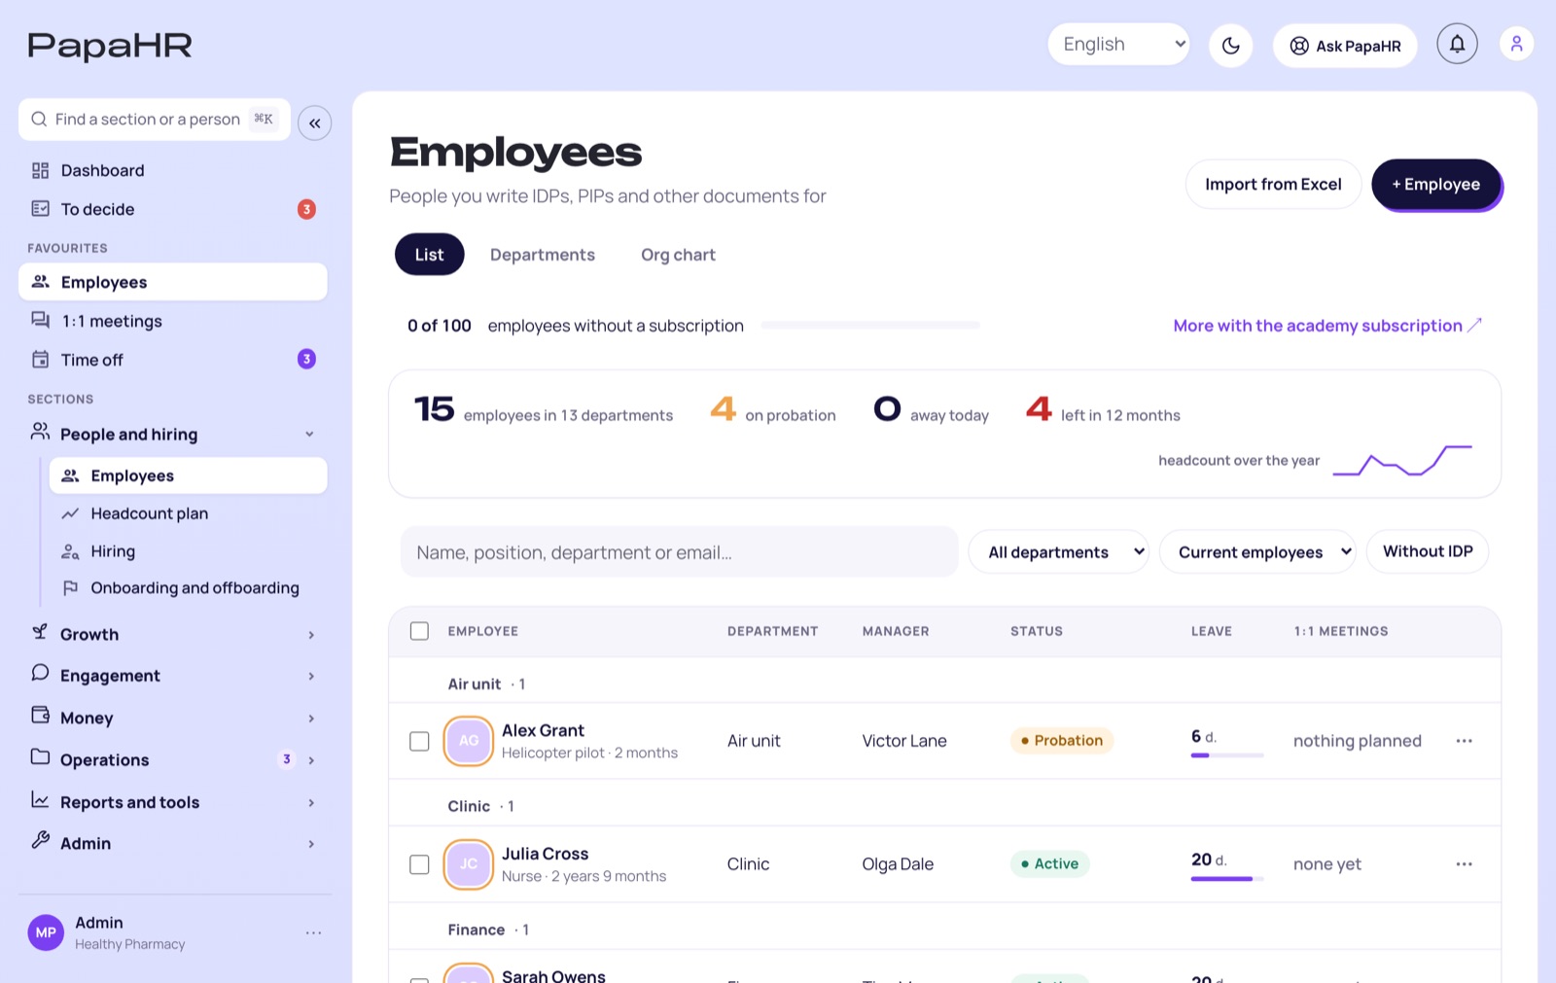This screenshot has height=983, width=1556.
Task: Open To decide list
Action: [x=173, y=209]
